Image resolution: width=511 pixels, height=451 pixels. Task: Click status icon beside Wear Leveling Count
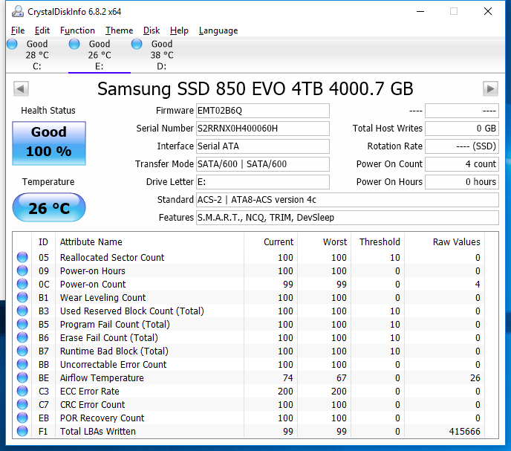coord(22,298)
